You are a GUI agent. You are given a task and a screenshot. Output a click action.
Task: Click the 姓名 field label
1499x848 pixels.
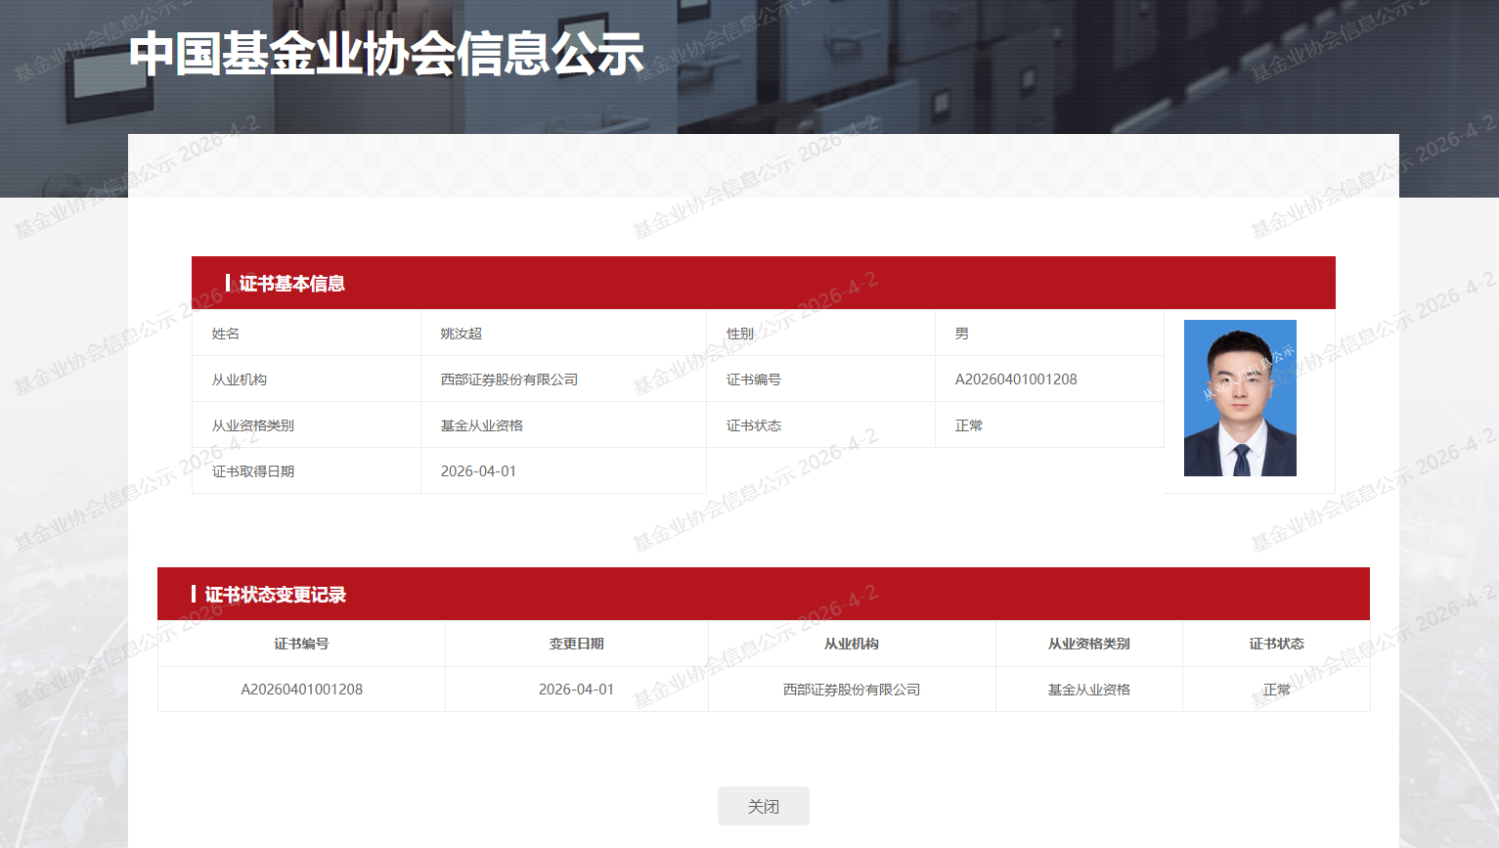click(x=225, y=334)
